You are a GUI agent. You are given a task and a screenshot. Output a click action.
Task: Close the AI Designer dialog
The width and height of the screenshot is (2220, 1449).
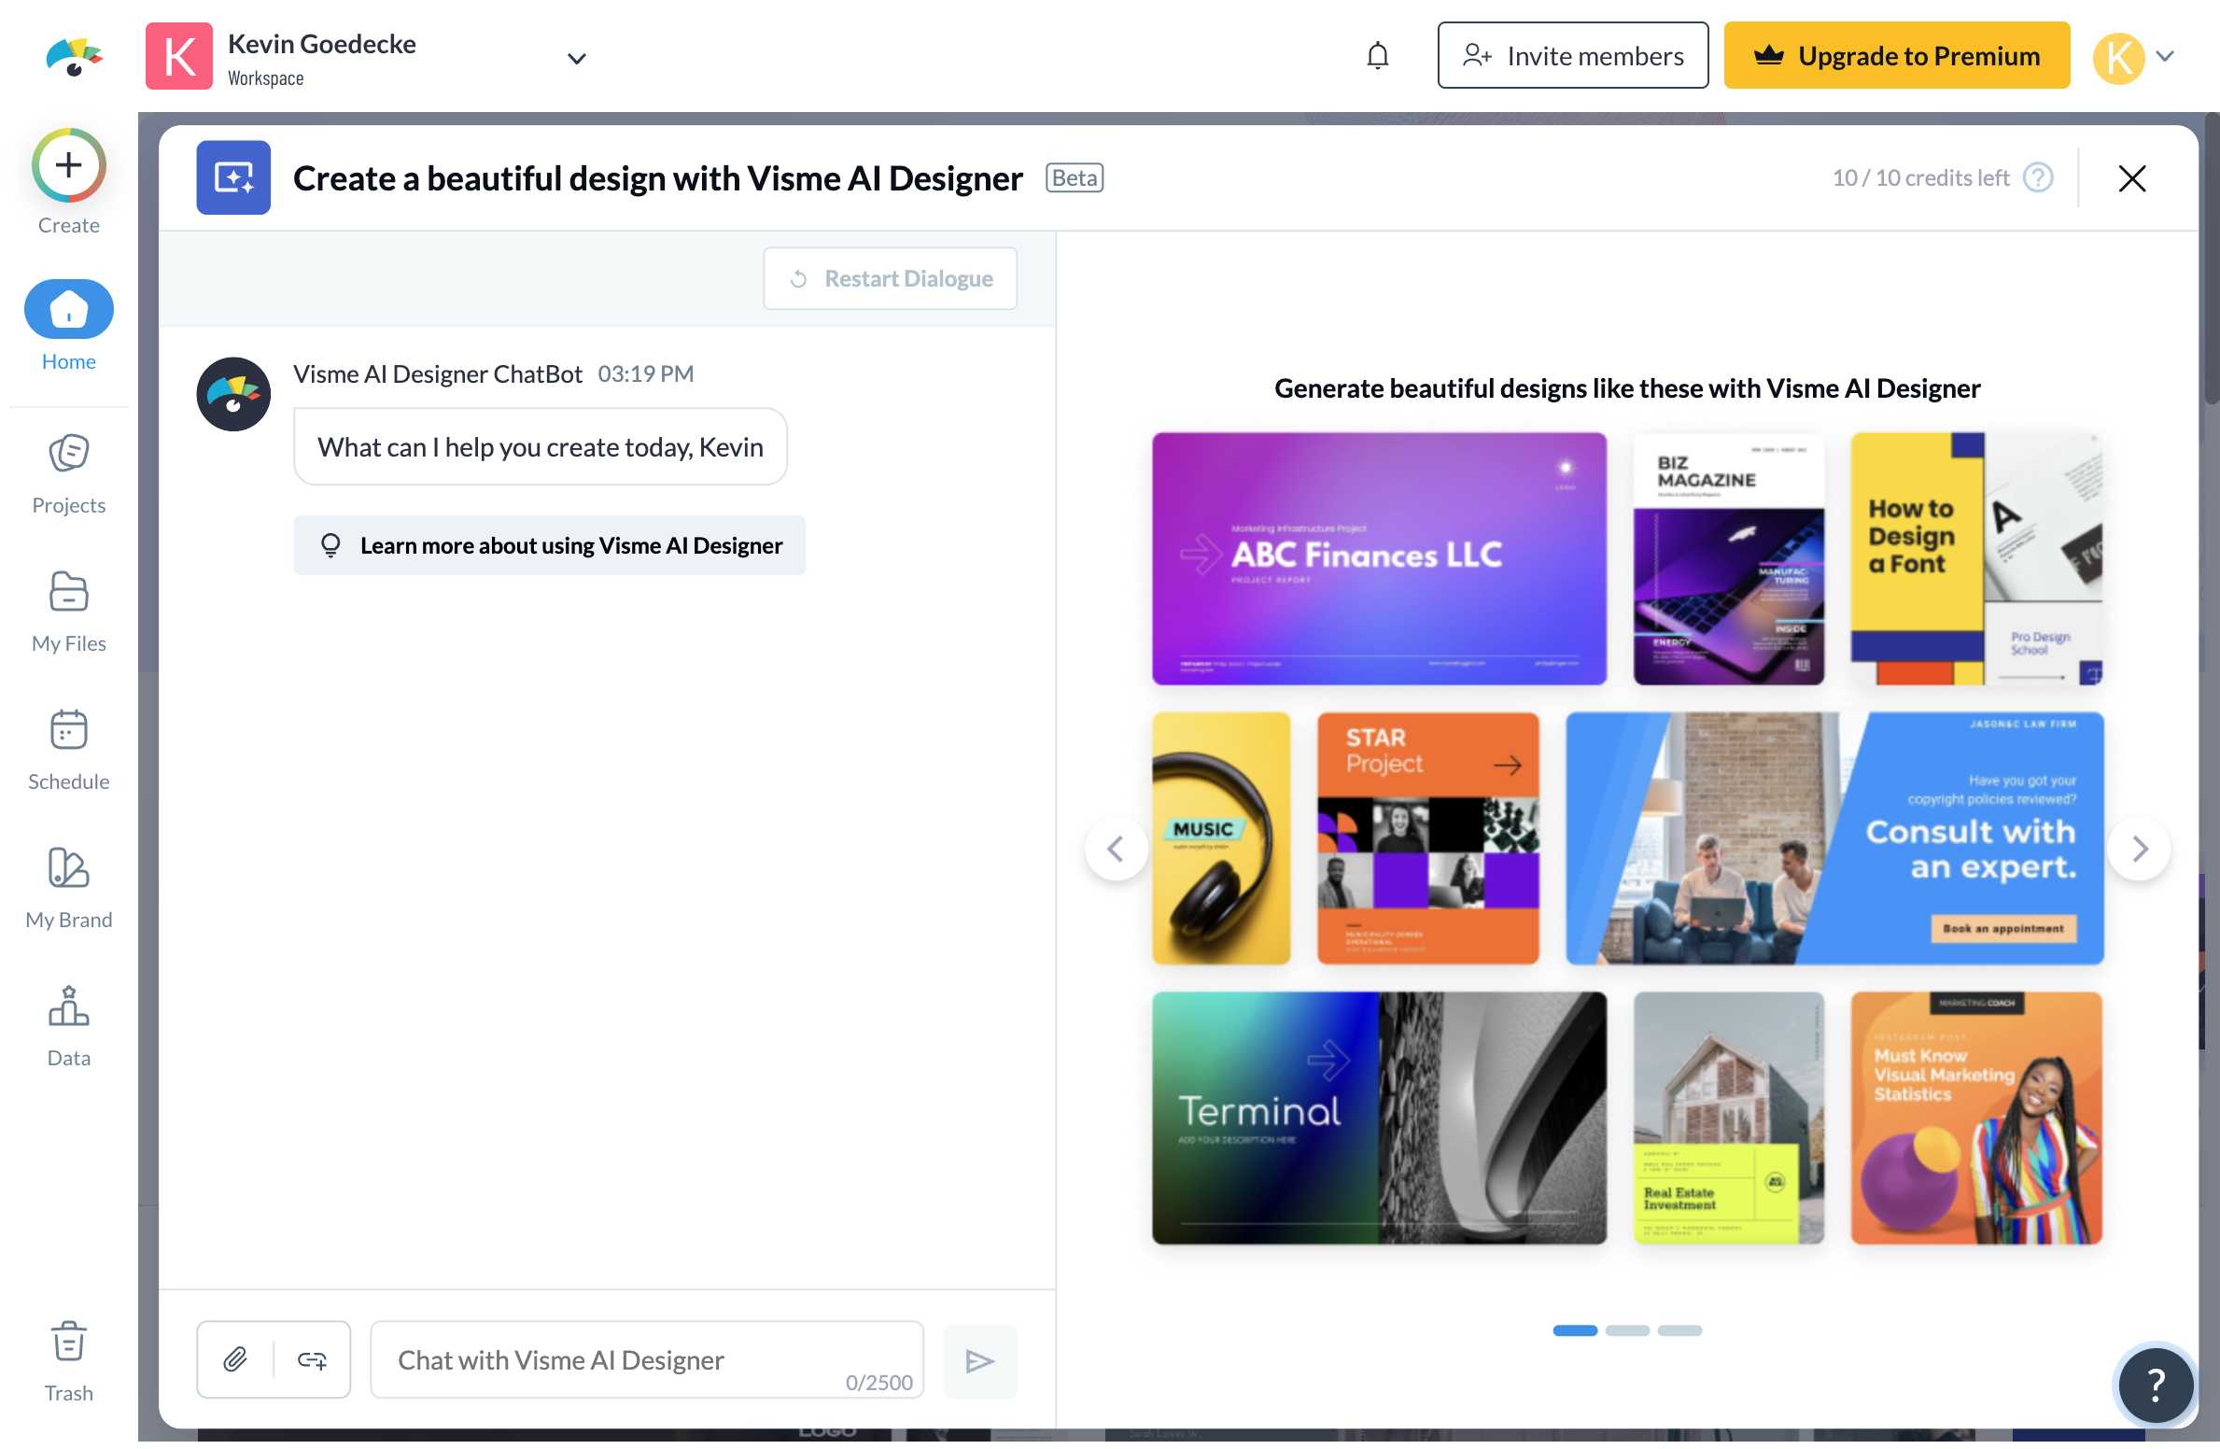pyautogui.click(x=2131, y=177)
